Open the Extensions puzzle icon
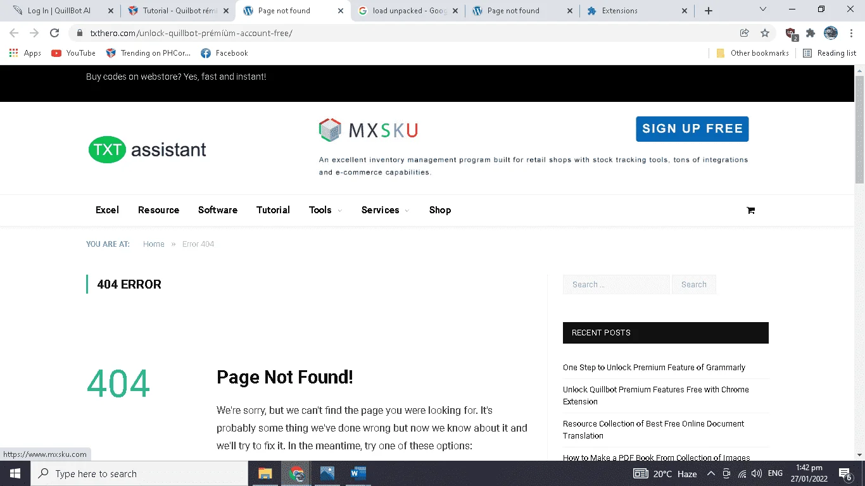The image size is (865, 486). coord(811,33)
